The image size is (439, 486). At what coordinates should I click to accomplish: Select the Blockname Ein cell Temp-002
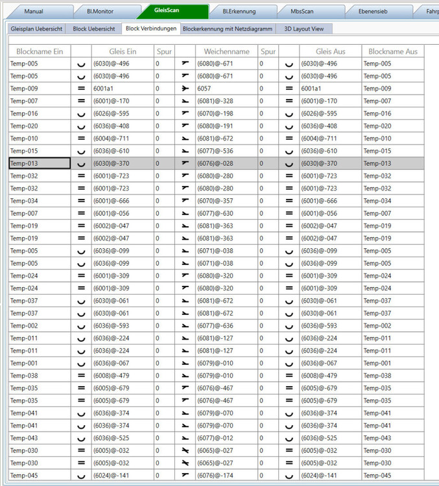(40, 326)
